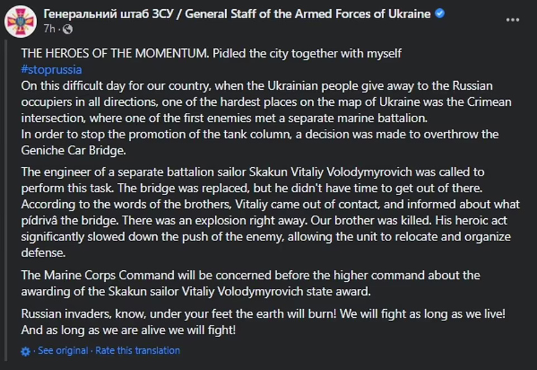537x370 pixels.
Task: Open translation settings gear icon
Action: point(25,351)
